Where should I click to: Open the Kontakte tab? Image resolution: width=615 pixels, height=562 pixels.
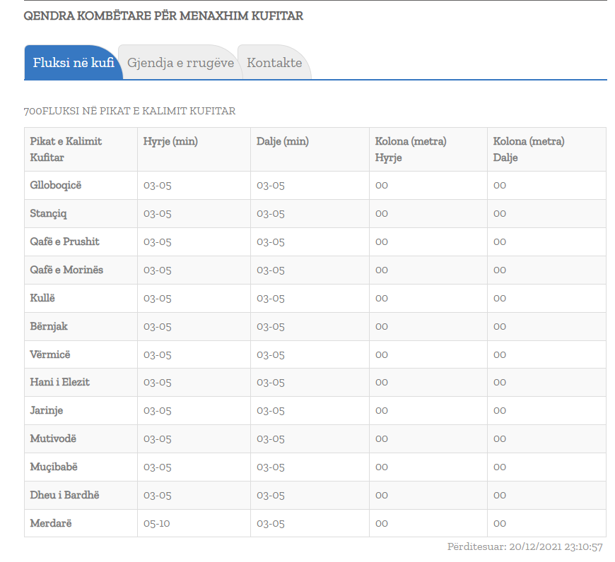click(x=274, y=63)
